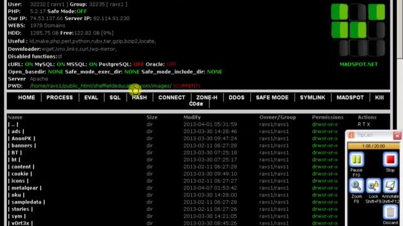This screenshot has height=226, width=403.
Task: Click R T X actions for parent directory
Action: click(364, 124)
